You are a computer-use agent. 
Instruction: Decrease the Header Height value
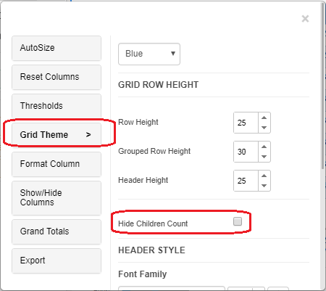[264, 186]
